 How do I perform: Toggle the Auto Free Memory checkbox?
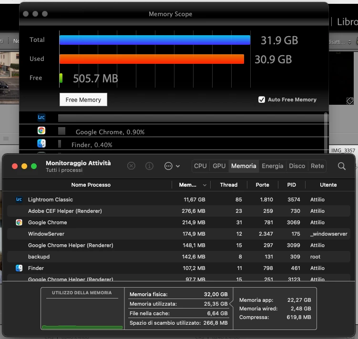[262, 100]
